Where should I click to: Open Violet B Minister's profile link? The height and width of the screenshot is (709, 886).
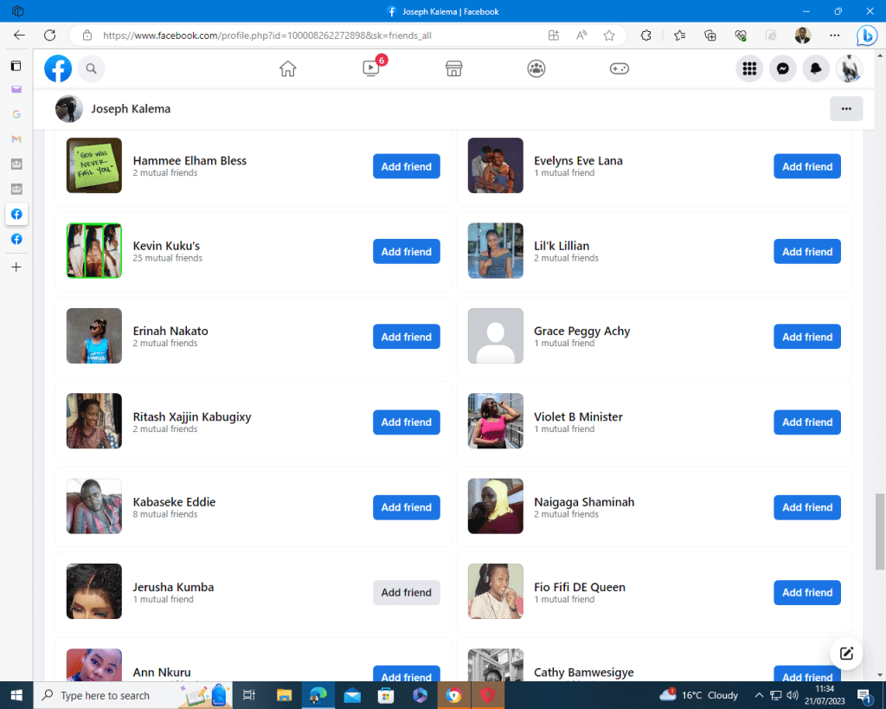pos(578,416)
